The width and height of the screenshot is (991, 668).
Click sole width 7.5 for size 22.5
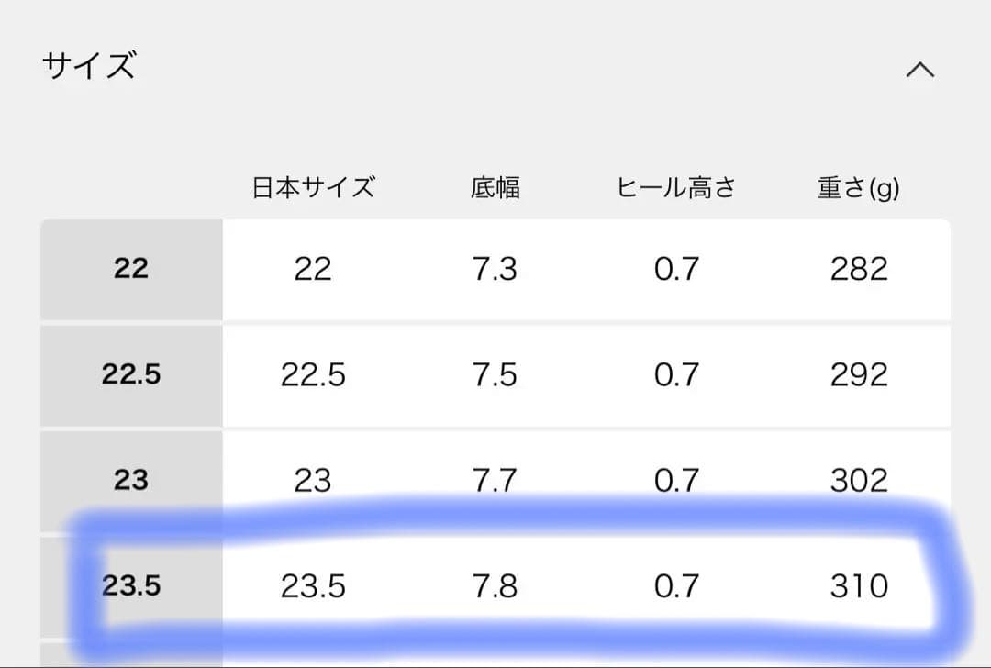click(495, 375)
